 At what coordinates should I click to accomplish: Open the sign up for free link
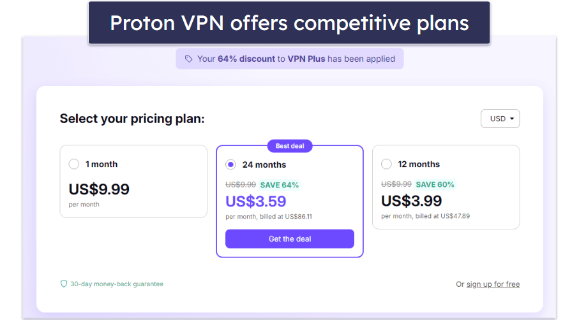tap(493, 284)
